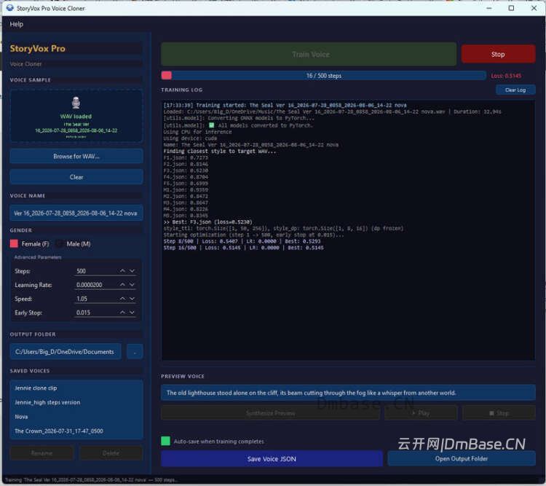Image resolution: width=546 pixels, height=486 pixels.
Task: Decrease Learning Rate with down arrow
Action: [132, 285]
